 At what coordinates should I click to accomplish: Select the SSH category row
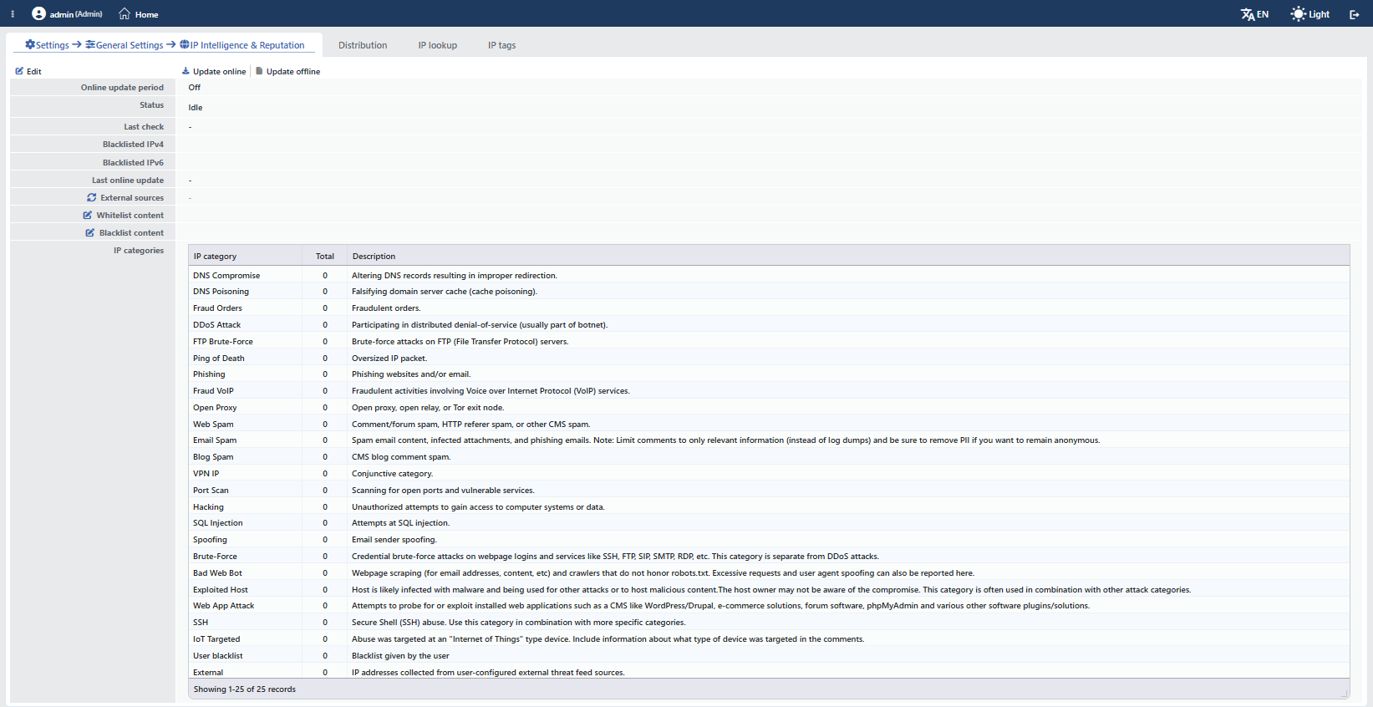(x=769, y=622)
